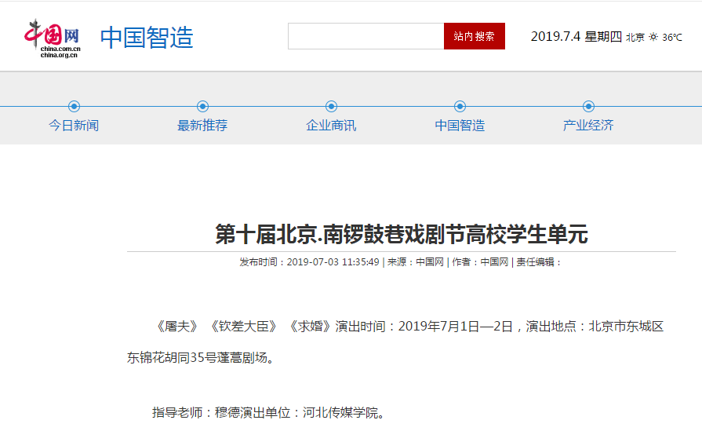702x442 pixels.
Task: Click the red 站内搜索 button
Action: tap(474, 36)
